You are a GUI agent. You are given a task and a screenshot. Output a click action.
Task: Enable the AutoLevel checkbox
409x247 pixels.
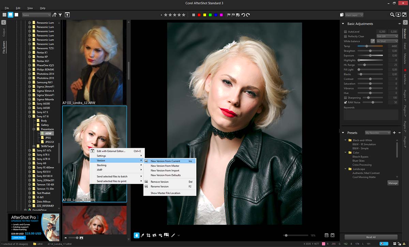pos(345,32)
